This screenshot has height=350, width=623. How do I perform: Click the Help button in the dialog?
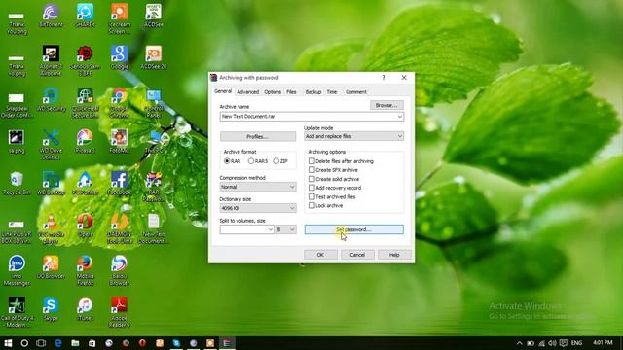coord(394,255)
